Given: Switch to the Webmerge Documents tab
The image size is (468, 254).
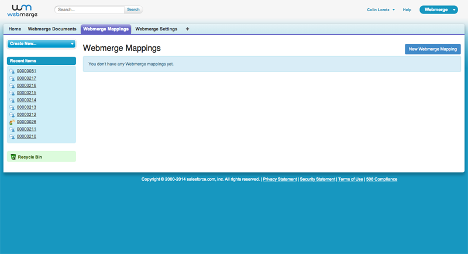Looking at the screenshot, I should pos(52,29).
